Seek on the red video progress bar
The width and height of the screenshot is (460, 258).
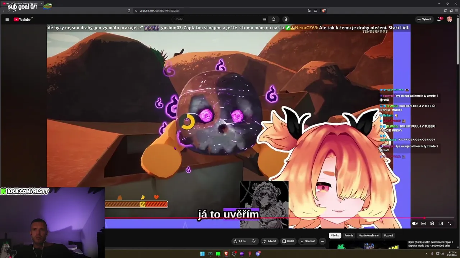pos(280,218)
